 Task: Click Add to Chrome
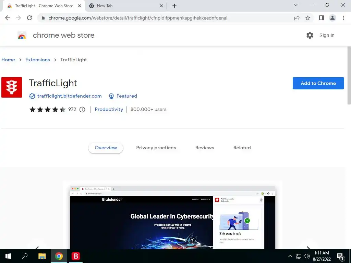[x=318, y=83]
